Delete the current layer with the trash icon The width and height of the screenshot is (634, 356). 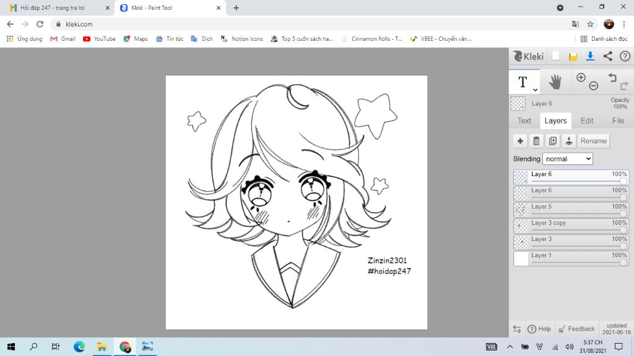[536, 141]
